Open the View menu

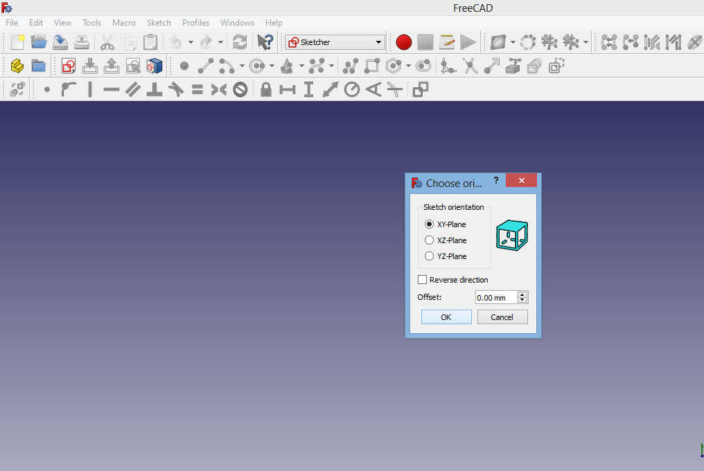click(x=62, y=22)
